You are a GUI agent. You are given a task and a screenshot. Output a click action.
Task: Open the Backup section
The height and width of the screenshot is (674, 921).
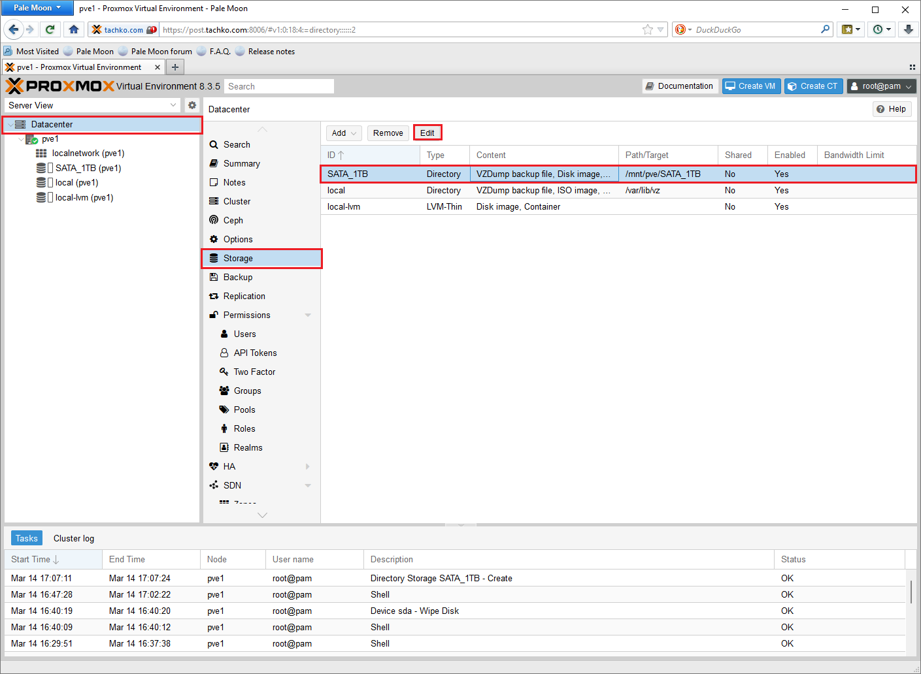tap(261, 277)
